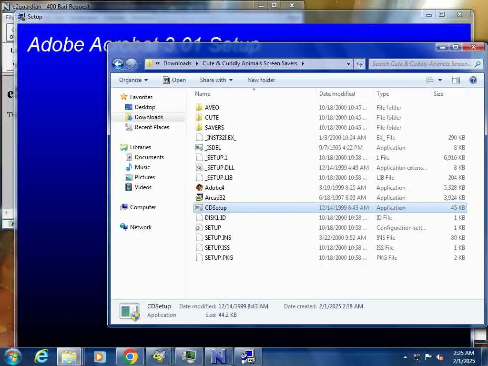The width and height of the screenshot is (488, 366).
Task: Select the Aread32 application
Action: [215, 198]
